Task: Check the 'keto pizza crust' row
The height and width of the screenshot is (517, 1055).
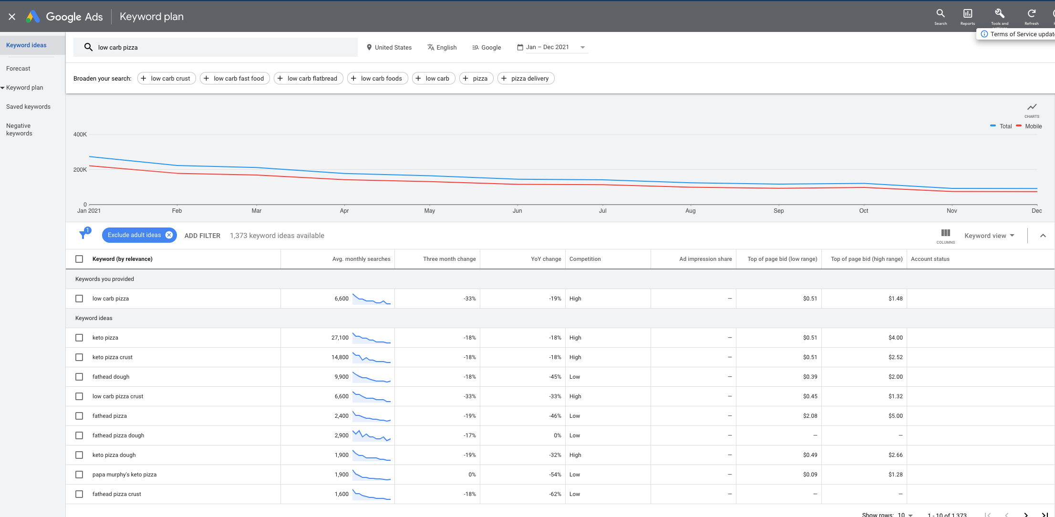Action: (79, 357)
